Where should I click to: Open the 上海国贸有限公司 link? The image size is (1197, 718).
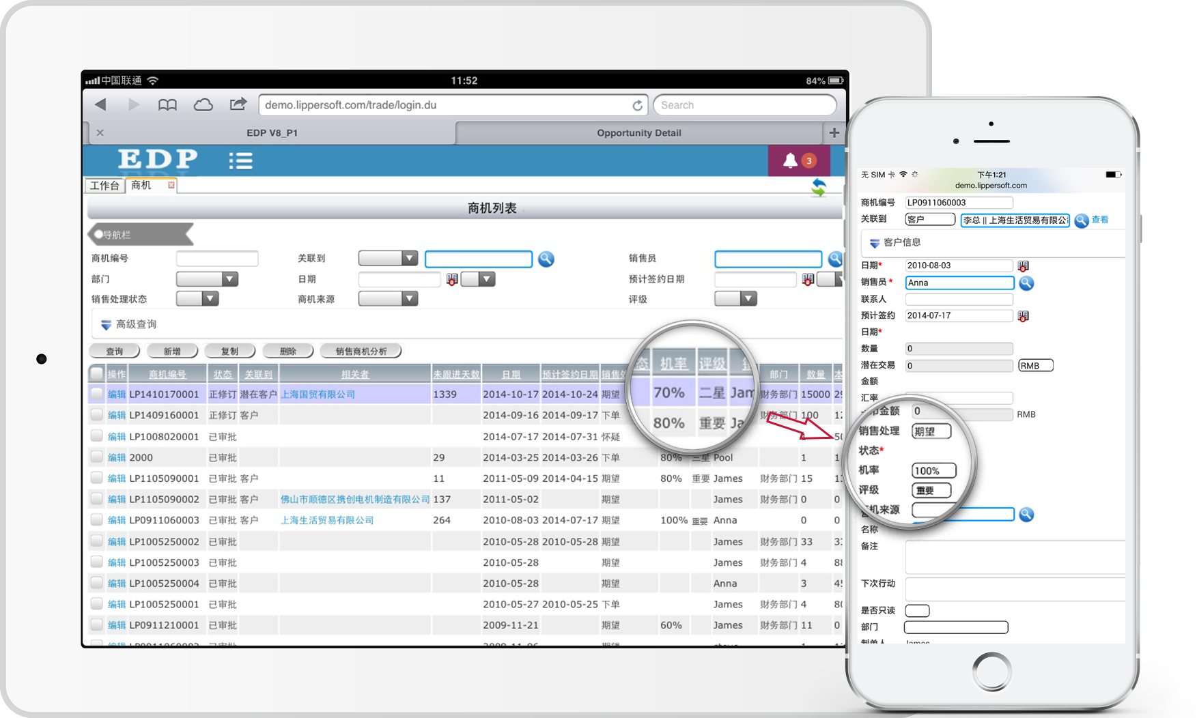coord(318,394)
